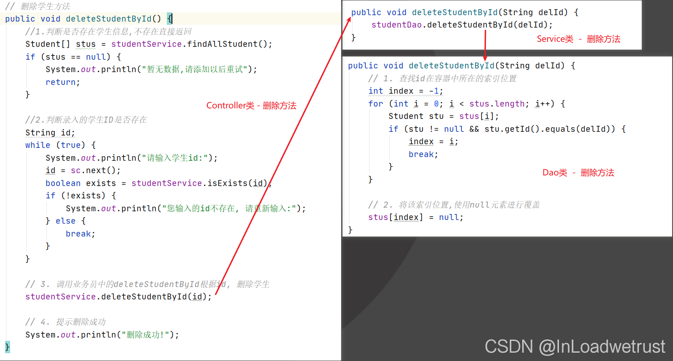Click println line with "删除成功!"
This screenshot has width=673, height=361.
tap(102, 335)
